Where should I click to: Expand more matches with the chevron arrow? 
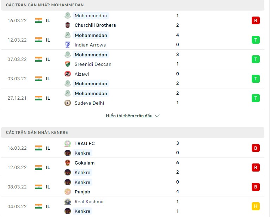pos(157,116)
